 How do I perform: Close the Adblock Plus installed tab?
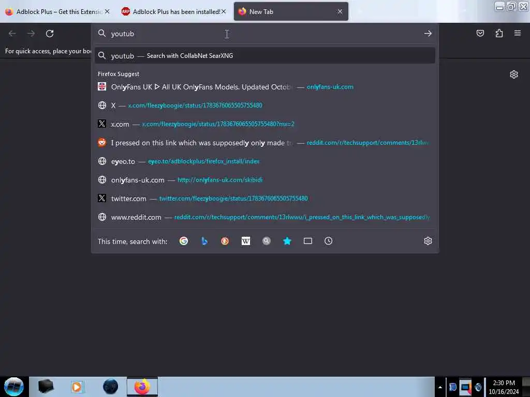click(x=224, y=11)
